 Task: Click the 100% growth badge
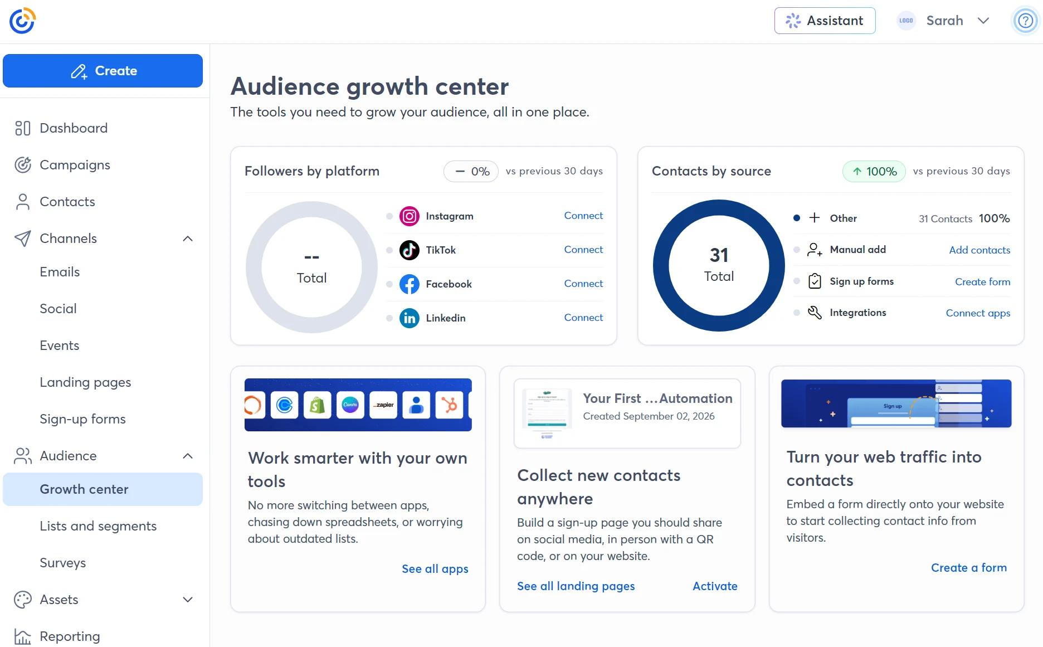click(x=874, y=172)
